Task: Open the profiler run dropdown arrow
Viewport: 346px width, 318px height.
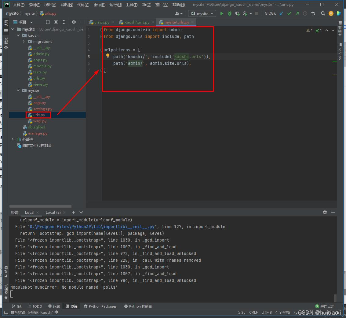Action: pyautogui.click(x=251, y=14)
